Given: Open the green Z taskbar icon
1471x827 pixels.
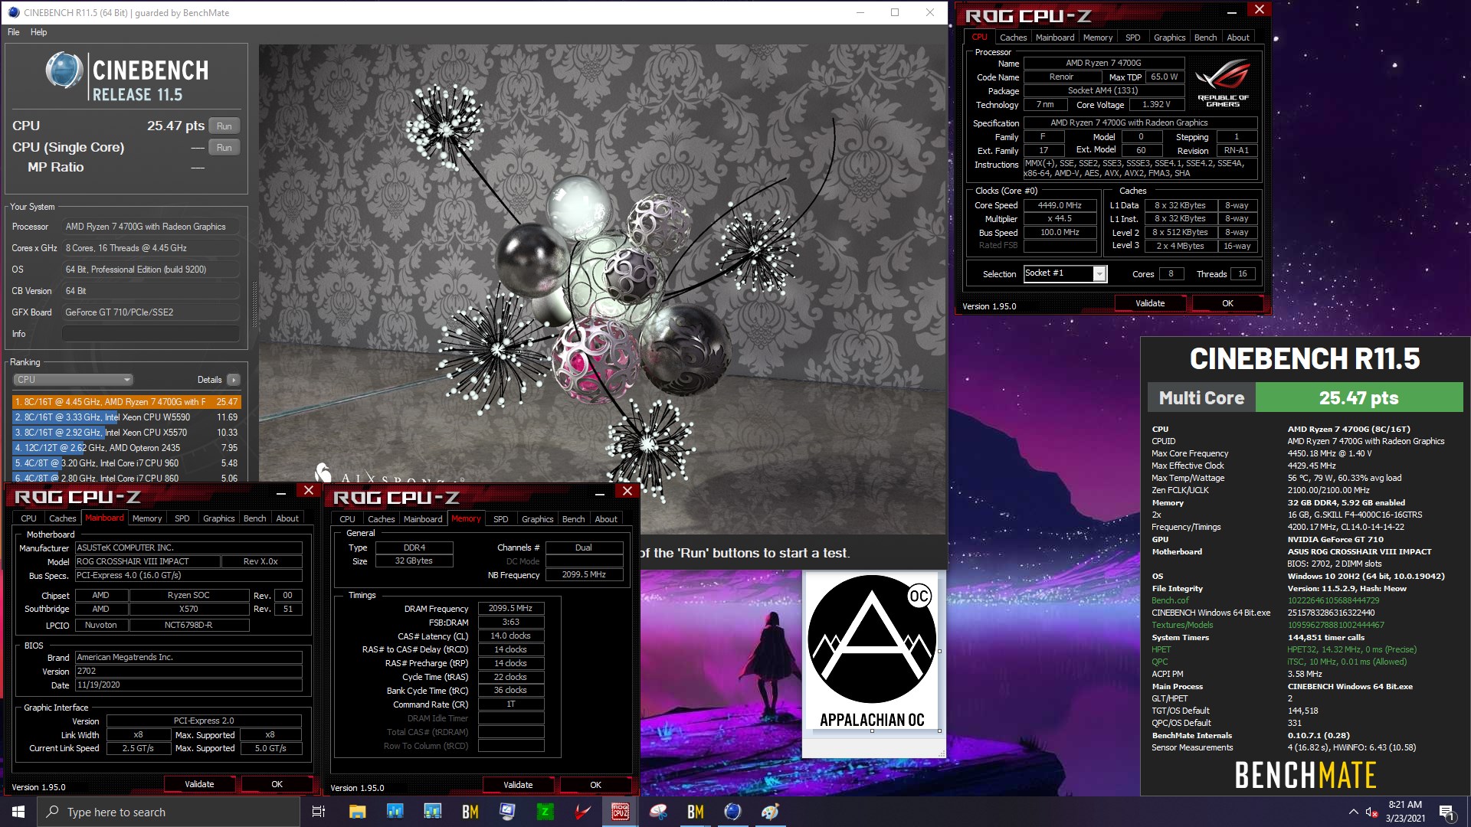Looking at the screenshot, I should click(545, 812).
